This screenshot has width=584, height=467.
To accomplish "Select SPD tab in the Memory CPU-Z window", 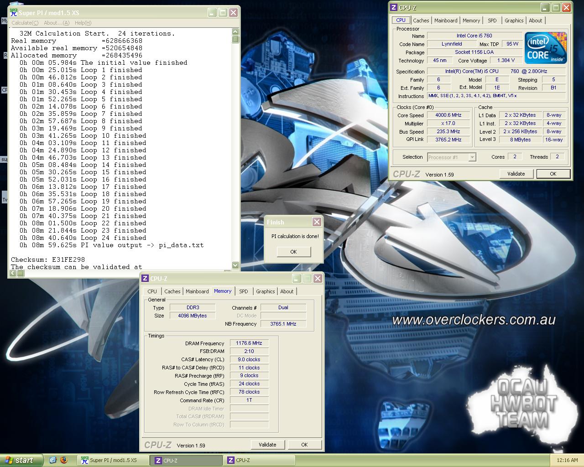I will (244, 291).
